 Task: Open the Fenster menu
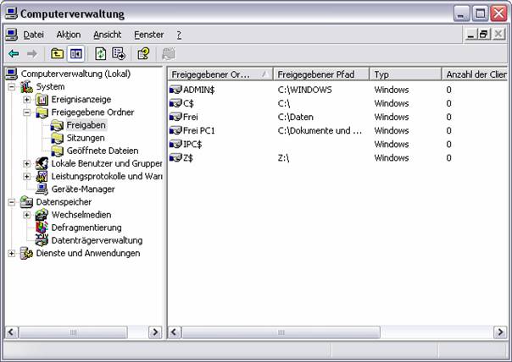pyautogui.click(x=149, y=35)
